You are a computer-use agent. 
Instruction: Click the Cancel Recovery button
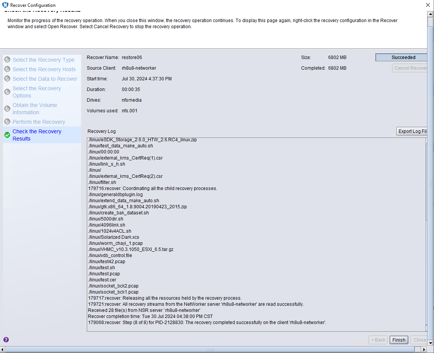pos(410,68)
